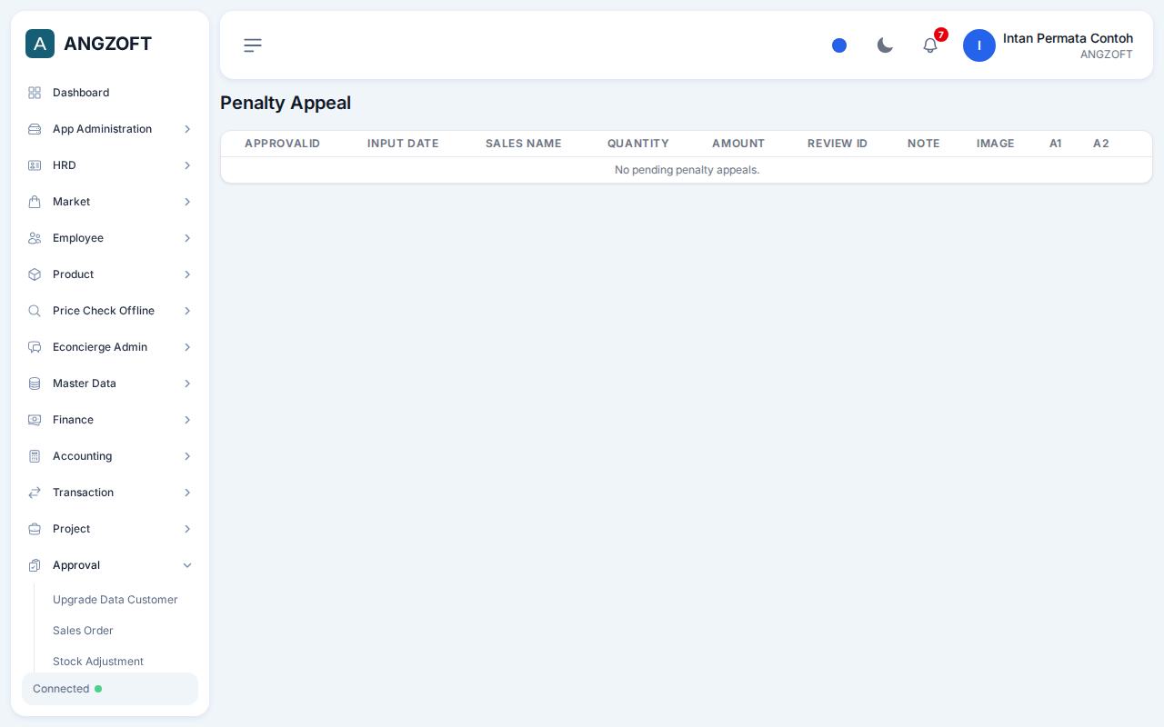Click the ANGZOFT company label under username
The height and width of the screenshot is (727, 1164).
coord(1107,55)
